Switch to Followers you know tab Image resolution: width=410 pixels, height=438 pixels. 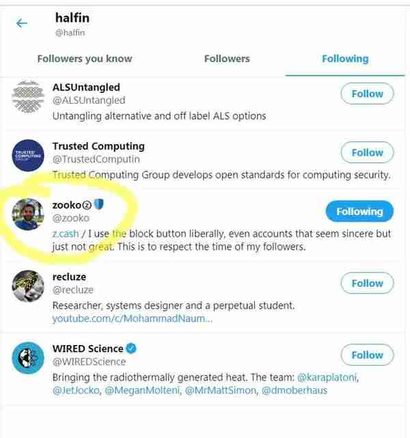pyautogui.click(x=85, y=59)
